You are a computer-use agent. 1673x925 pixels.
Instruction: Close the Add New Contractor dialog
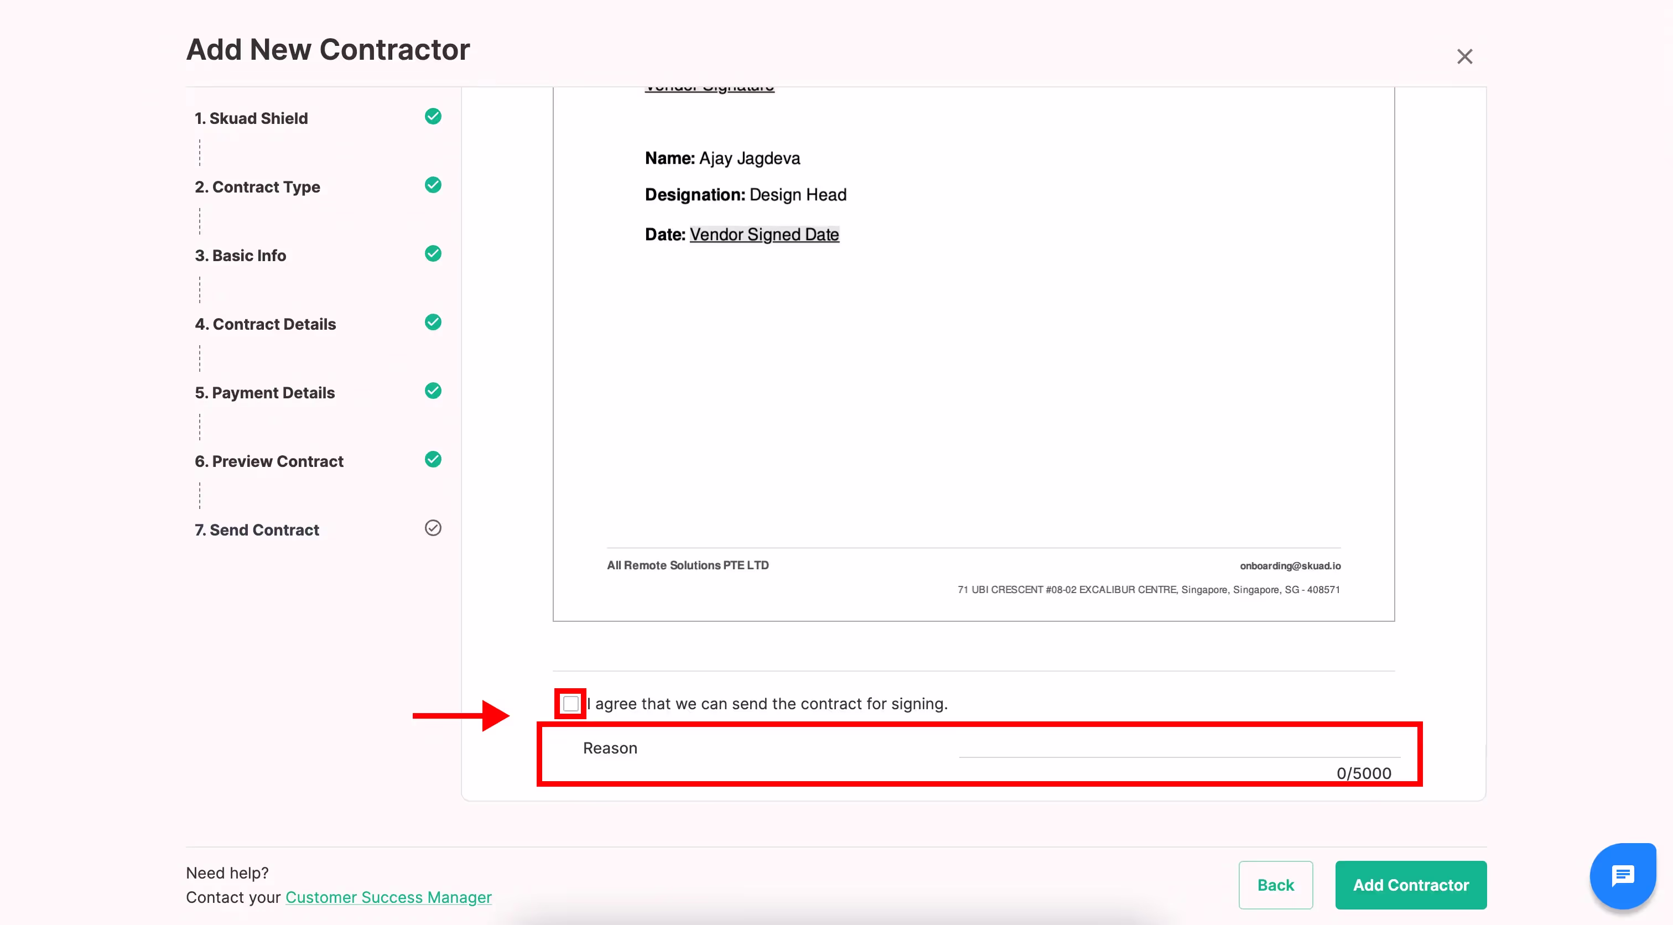pos(1464,56)
